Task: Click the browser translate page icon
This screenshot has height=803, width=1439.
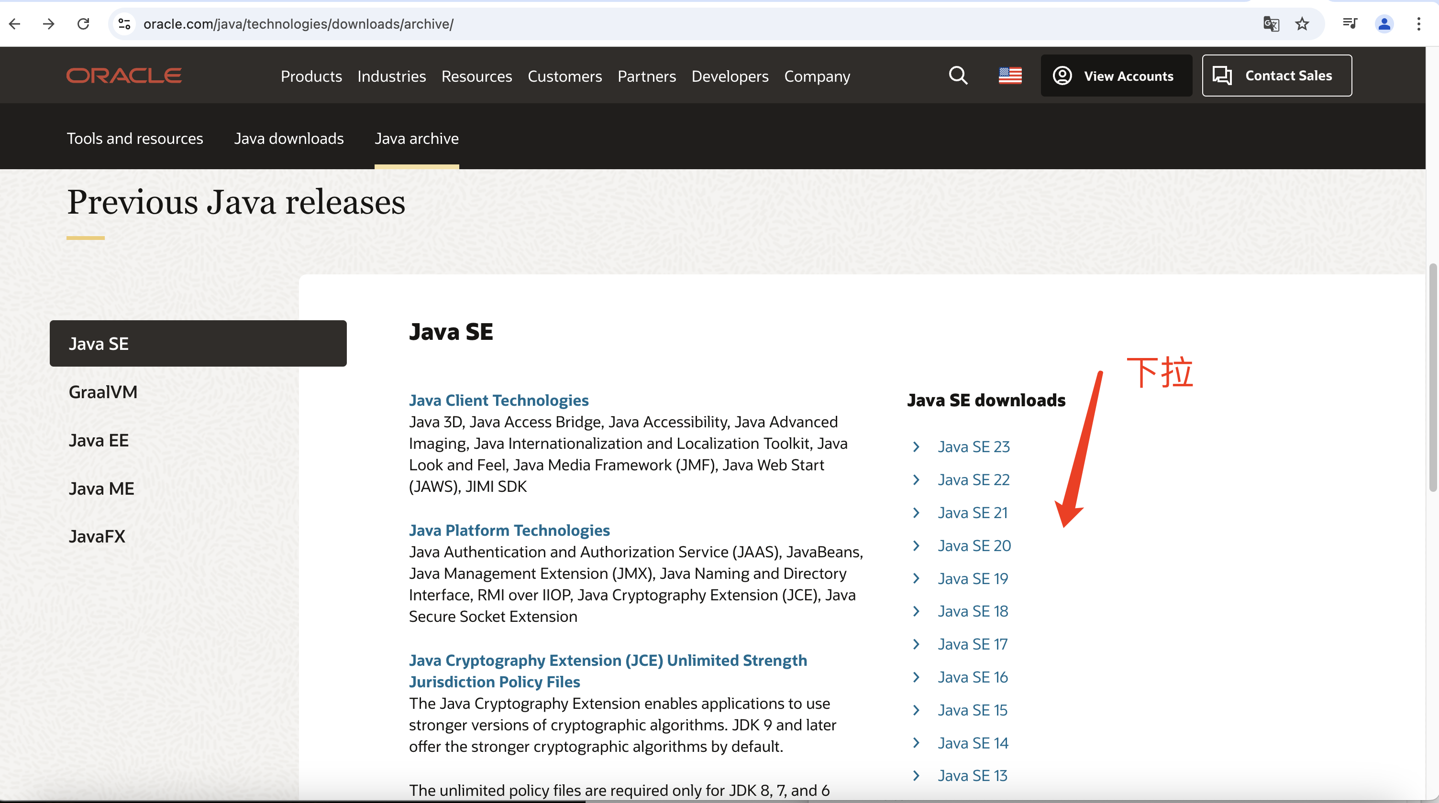Action: [1272, 24]
